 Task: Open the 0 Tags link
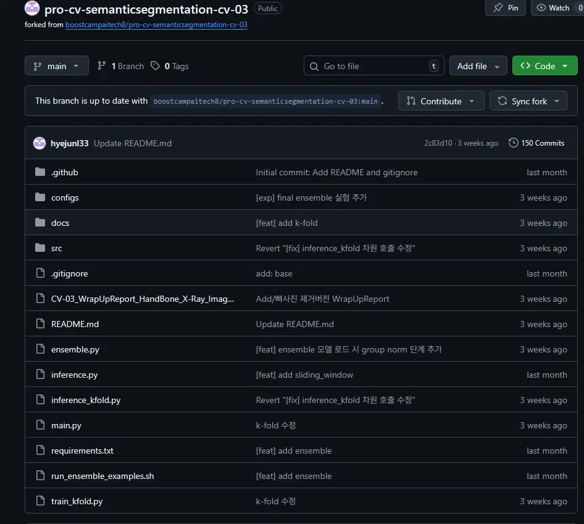tap(170, 66)
